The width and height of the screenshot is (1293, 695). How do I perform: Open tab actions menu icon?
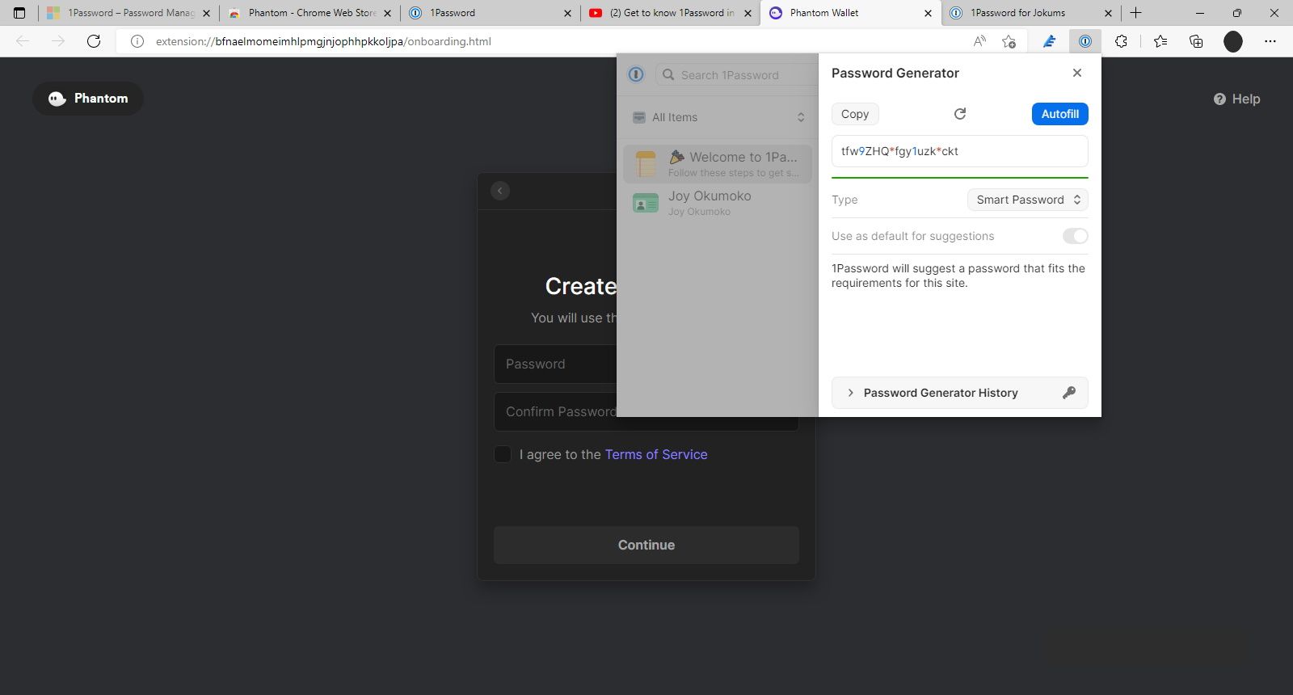tap(19, 13)
